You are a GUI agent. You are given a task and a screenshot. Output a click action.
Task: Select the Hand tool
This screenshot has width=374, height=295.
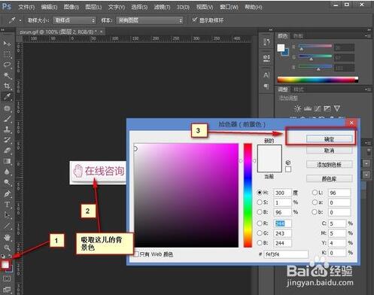[7, 237]
